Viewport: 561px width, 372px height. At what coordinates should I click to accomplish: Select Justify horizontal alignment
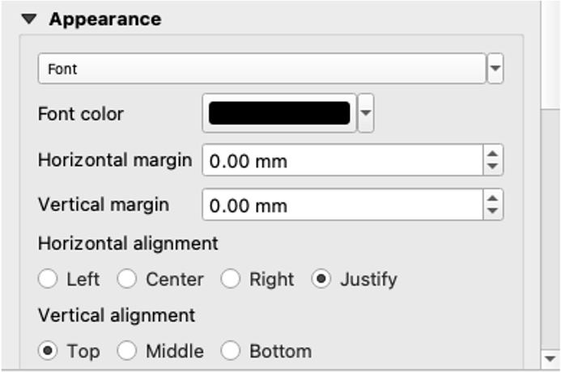pos(321,280)
